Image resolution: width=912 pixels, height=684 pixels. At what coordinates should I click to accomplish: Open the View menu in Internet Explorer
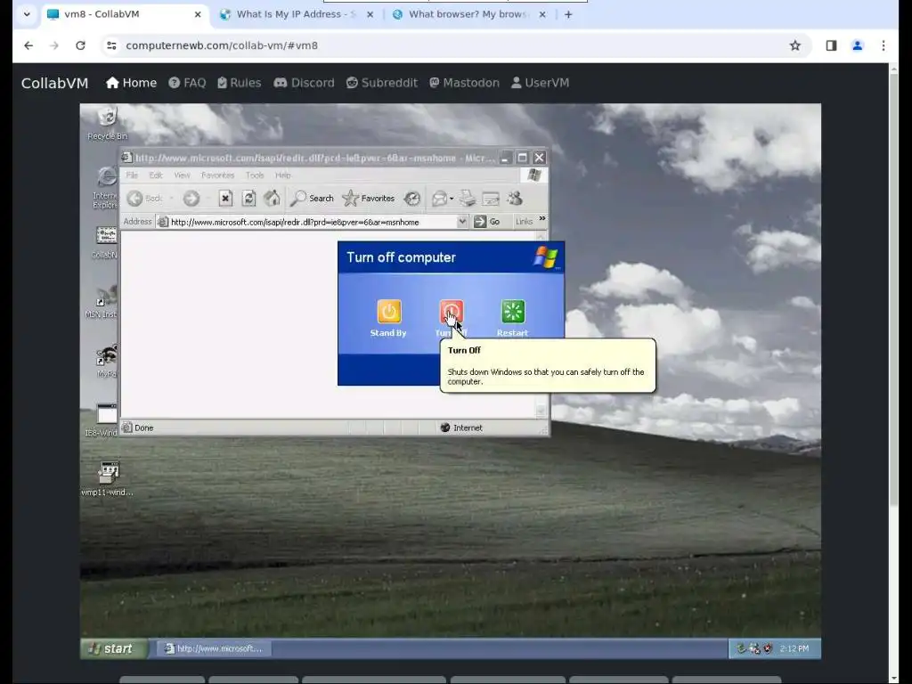[182, 175]
